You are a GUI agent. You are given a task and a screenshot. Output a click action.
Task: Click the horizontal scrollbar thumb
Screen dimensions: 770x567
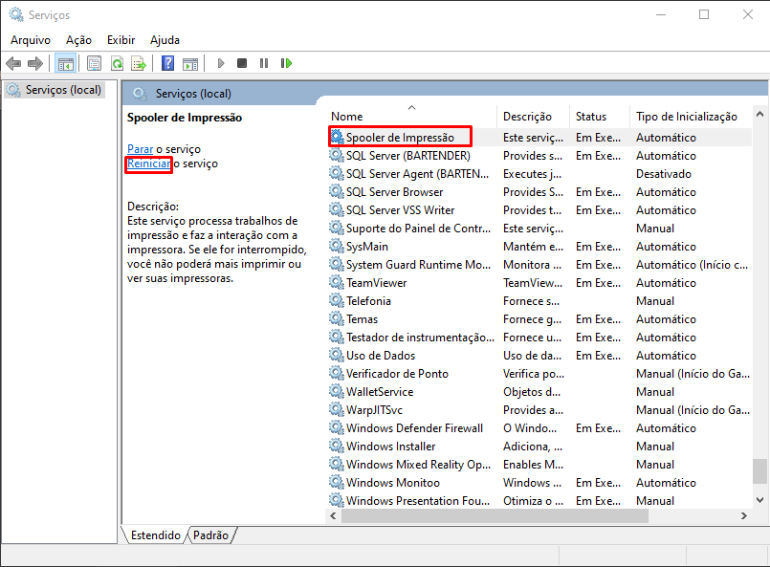point(495,515)
